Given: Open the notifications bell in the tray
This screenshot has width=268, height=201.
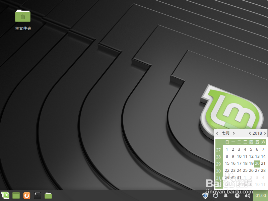Looking at the screenshot, I should (x=226, y=195).
